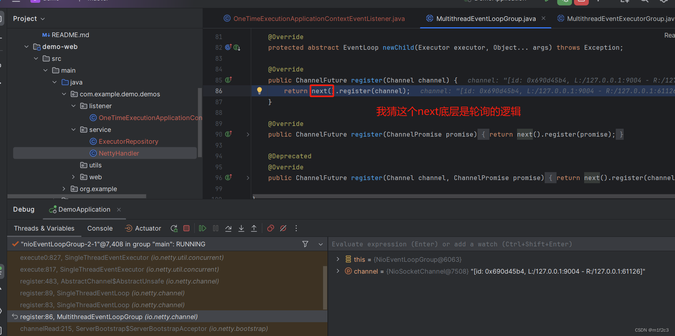Click the Evaluate expression input field
The image size is (675, 336).
click(x=501, y=244)
